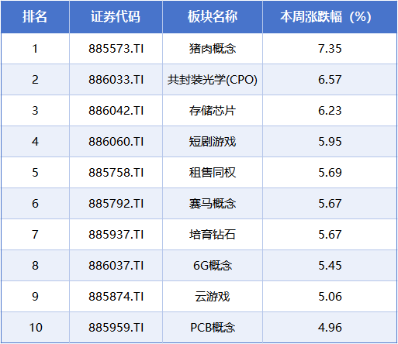The width and height of the screenshot is (398, 344).
Task: Click the 板块名称 column header
Action: tap(213, 17)
